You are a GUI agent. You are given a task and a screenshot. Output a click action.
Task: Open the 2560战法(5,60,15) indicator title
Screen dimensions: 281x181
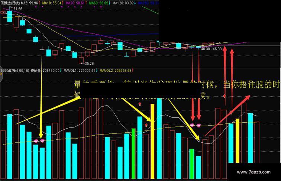[x=14, y=71]
